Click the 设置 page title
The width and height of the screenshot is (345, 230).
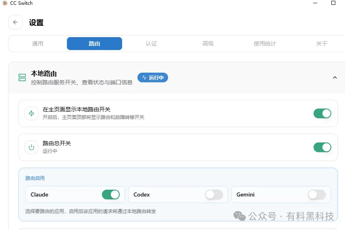pyautogui.click(x=36, y=23)
